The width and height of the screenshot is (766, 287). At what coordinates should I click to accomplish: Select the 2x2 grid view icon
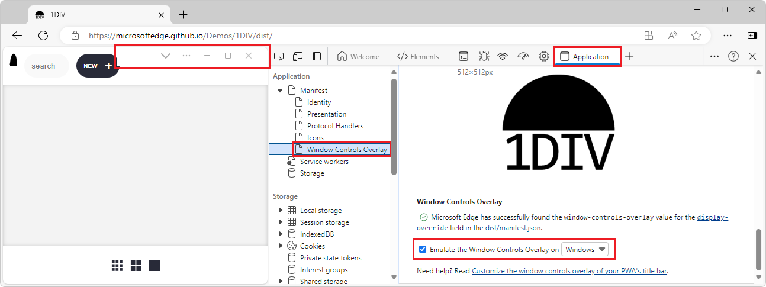point(136,266)
